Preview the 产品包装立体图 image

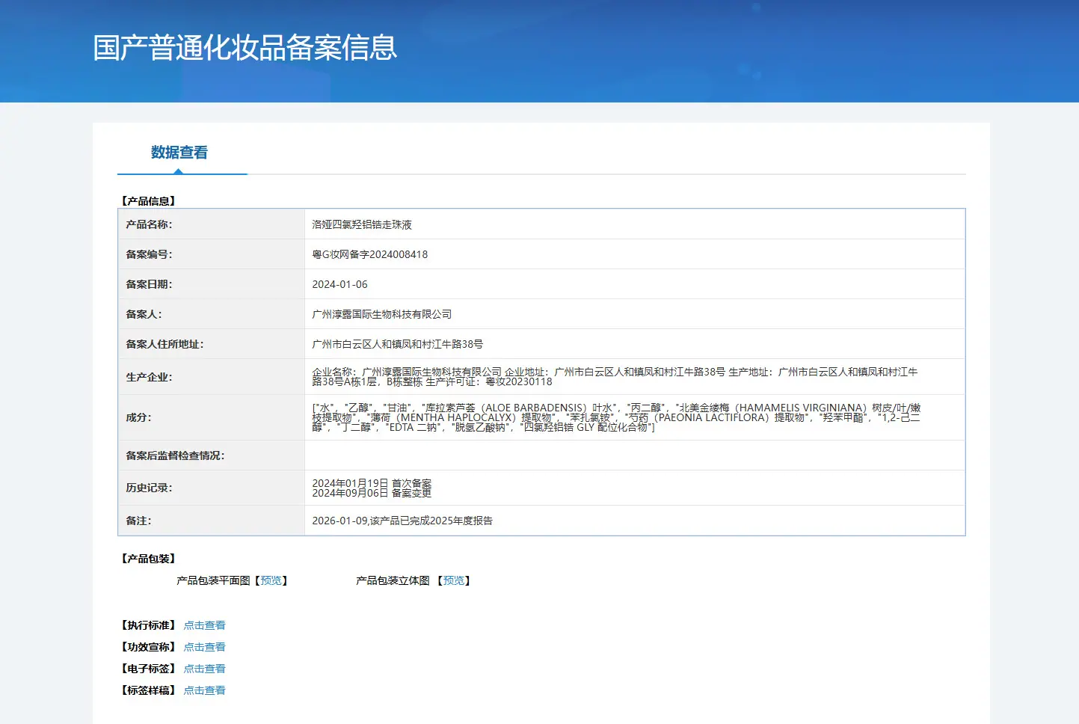coord(454,580)
